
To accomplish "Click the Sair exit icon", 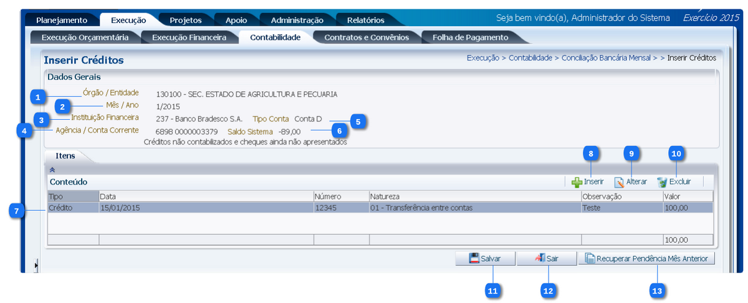I will click(540, 258).
